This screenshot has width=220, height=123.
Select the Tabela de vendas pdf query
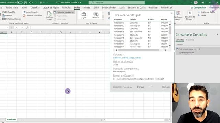click(198, 51)
